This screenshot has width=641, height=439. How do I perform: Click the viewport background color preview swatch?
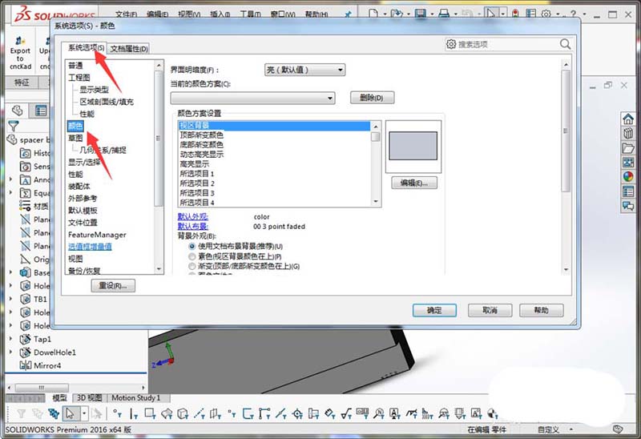[x=413, y=146]
